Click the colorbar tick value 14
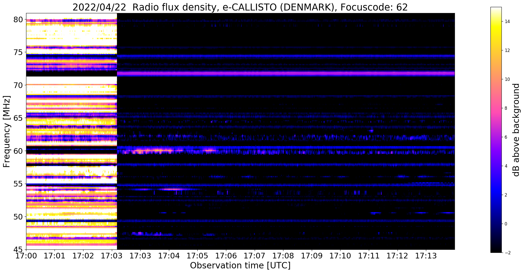The width and height of the screenshot is (524, 273). pyautogui.click(x=507, y=21)
